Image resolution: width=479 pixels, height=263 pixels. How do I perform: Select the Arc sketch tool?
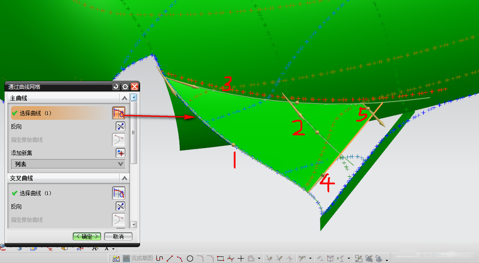point(180,259)
